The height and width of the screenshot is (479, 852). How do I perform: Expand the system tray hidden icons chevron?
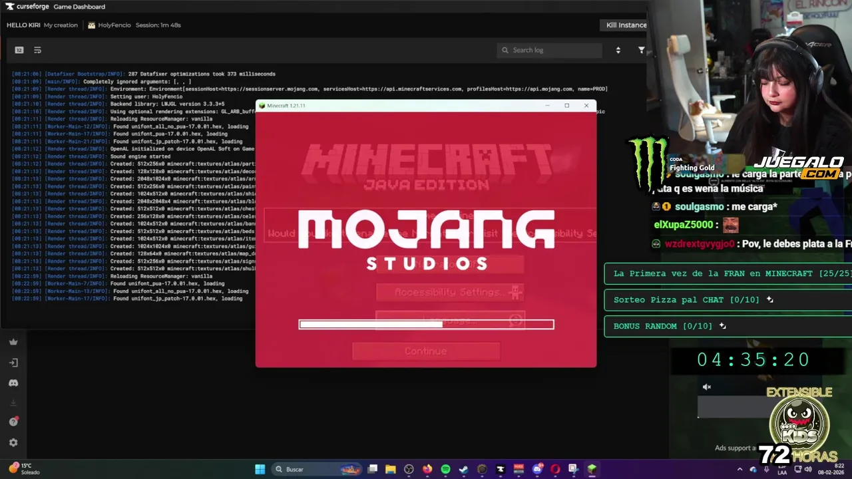[x=740, y=469]
